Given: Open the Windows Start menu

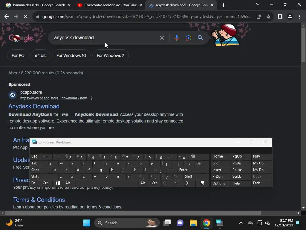Looking at the screenshot, I should coord(87,223).
